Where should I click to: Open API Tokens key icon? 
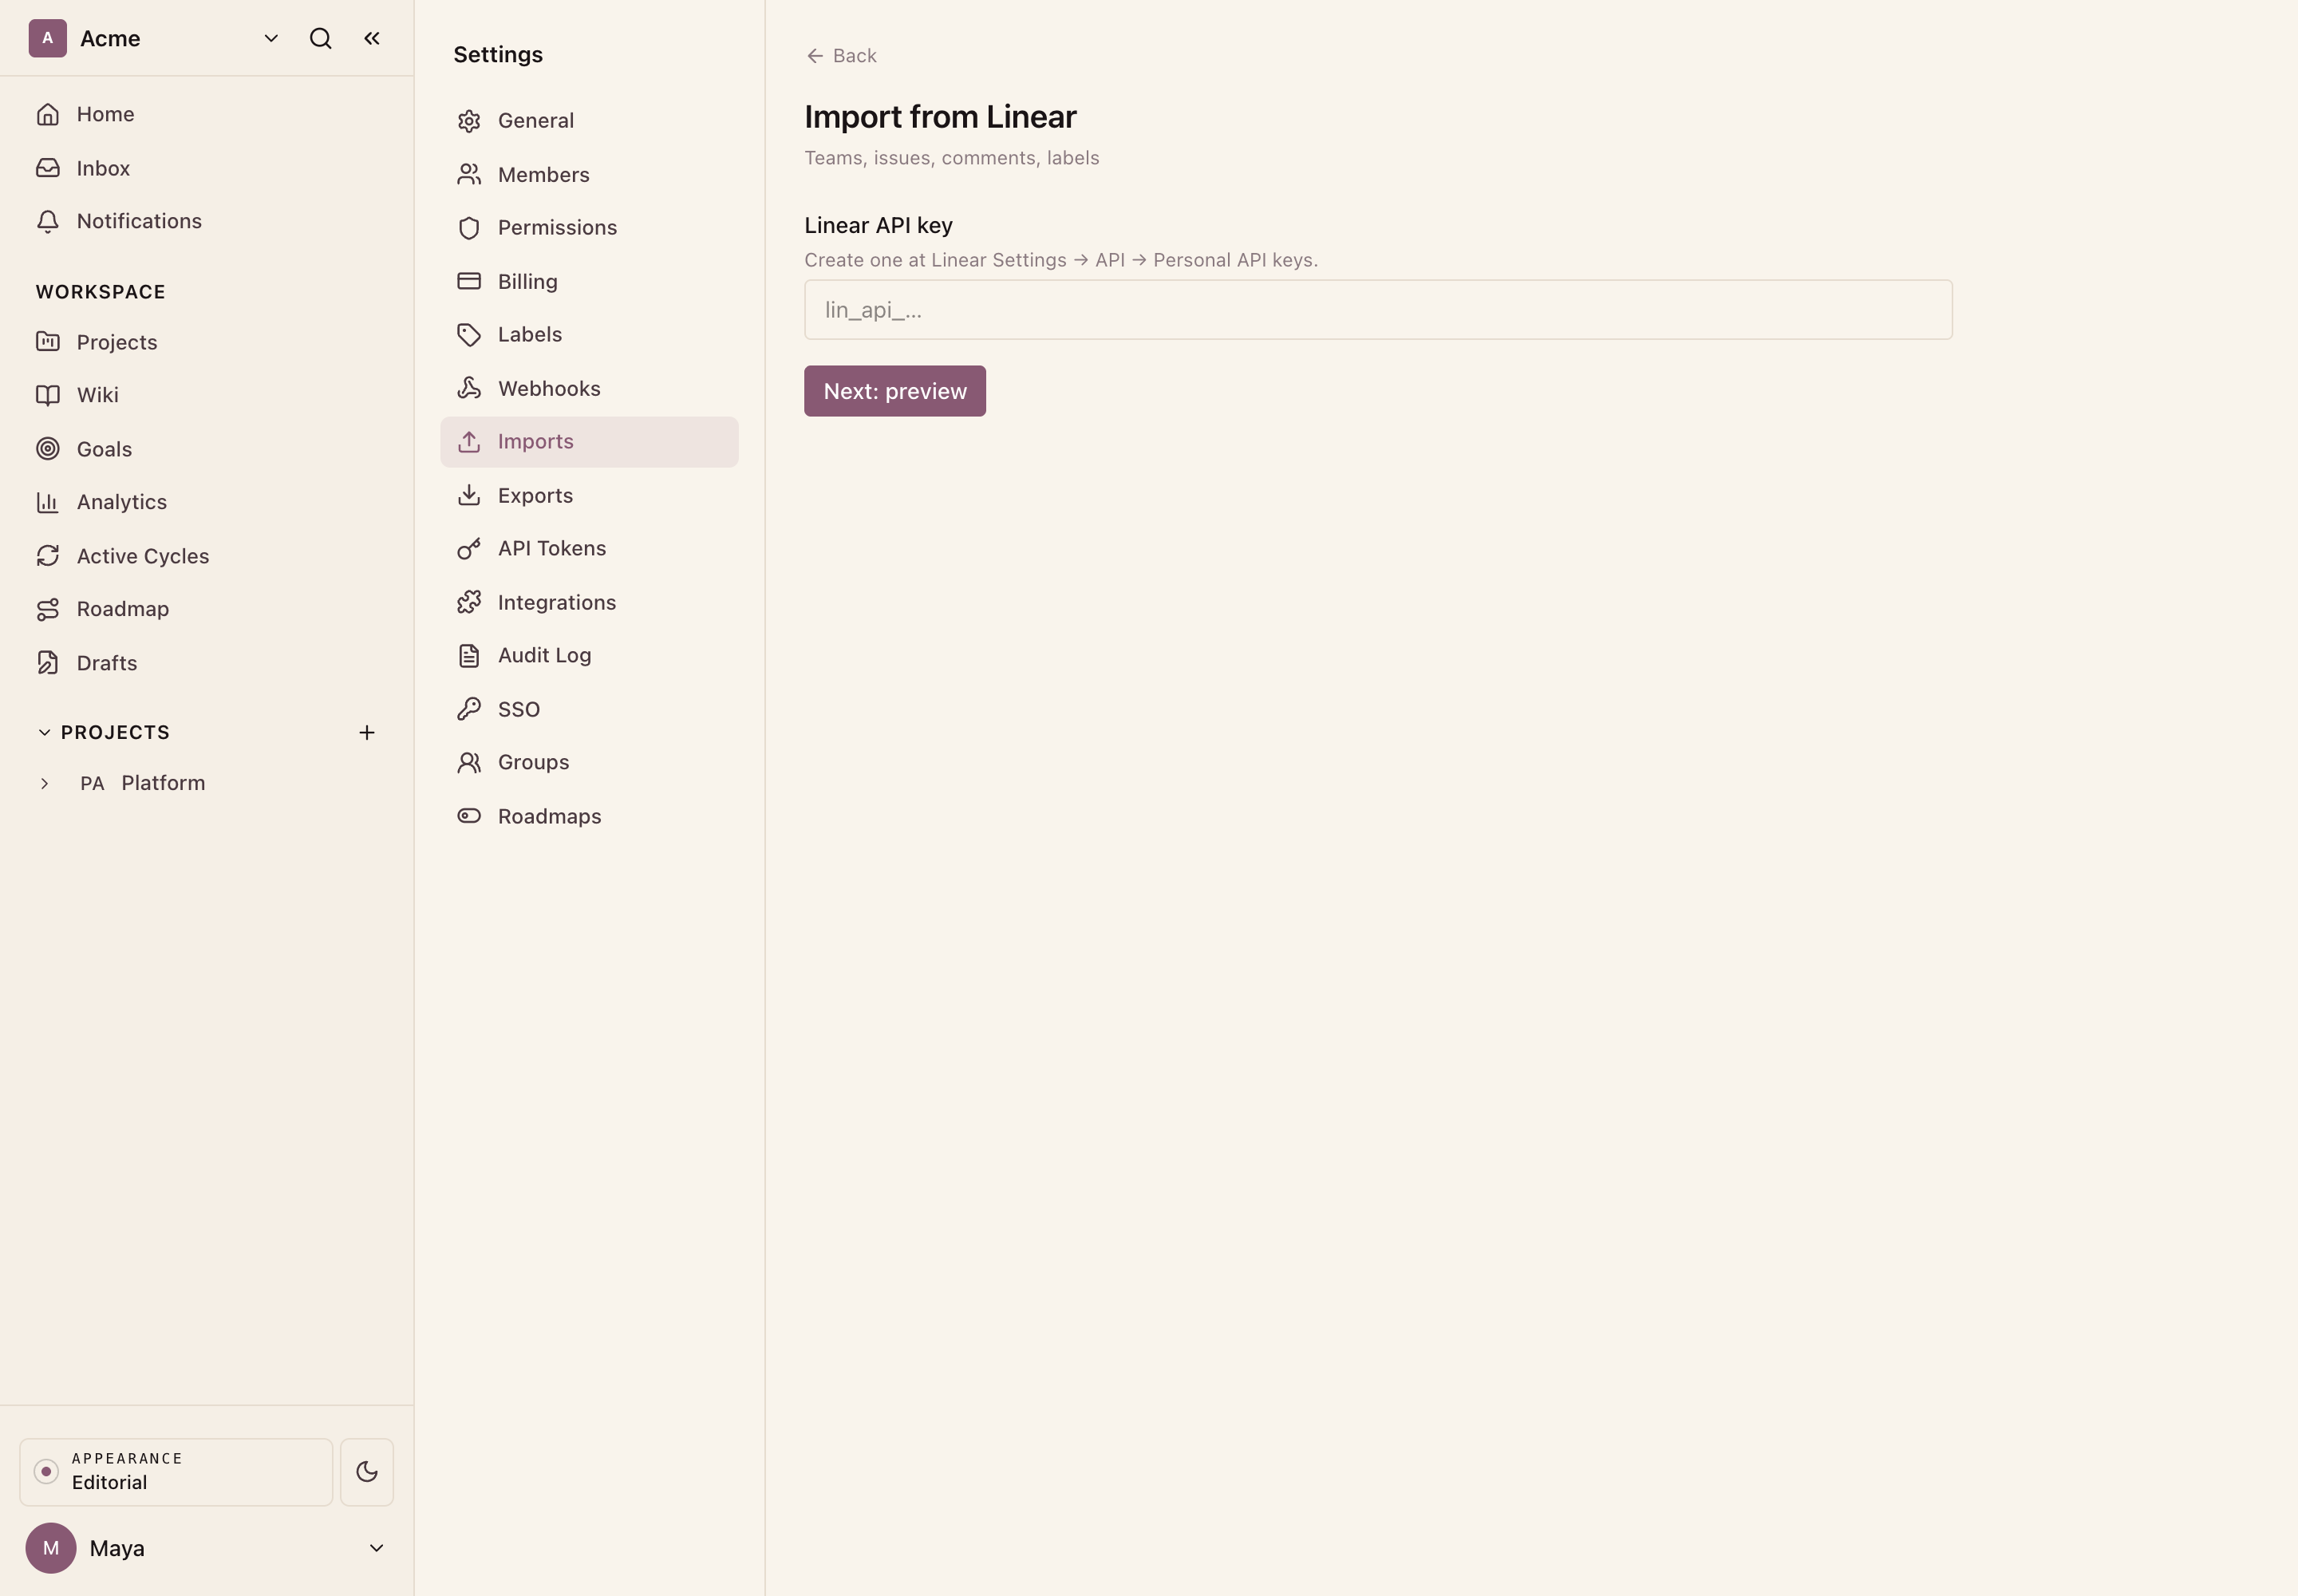pyautogui.click(x=469, y=549)
